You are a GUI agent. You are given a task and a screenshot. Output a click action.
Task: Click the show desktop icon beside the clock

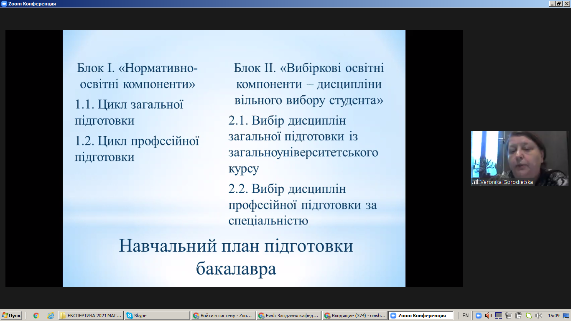click(566, 316)
